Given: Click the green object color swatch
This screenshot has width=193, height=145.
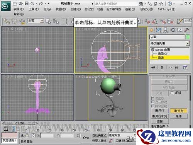Looking at the screenshot, I should (188, 37).
